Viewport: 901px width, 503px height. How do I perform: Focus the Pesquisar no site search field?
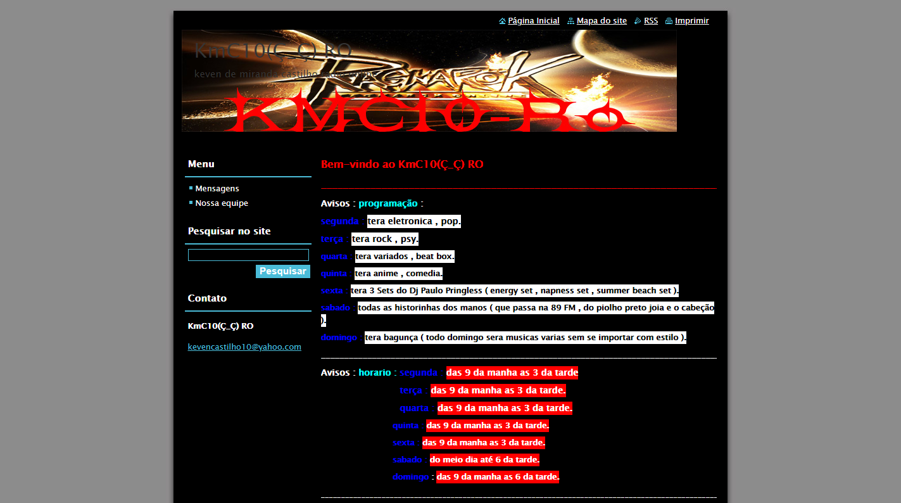tap(248, 255)
